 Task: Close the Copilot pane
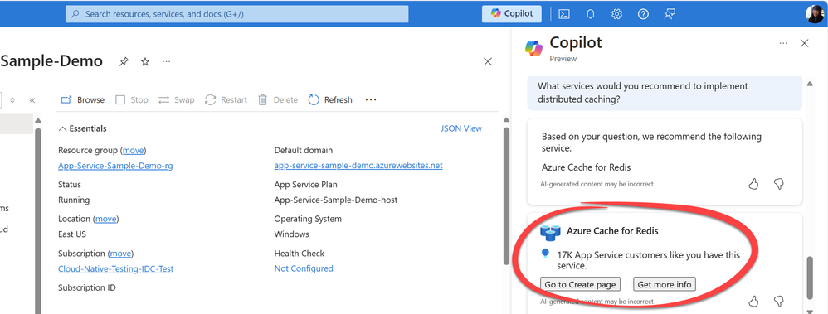[804, 43]
